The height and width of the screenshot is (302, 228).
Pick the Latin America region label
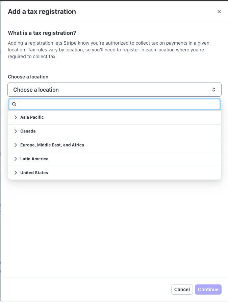point(34,159)
